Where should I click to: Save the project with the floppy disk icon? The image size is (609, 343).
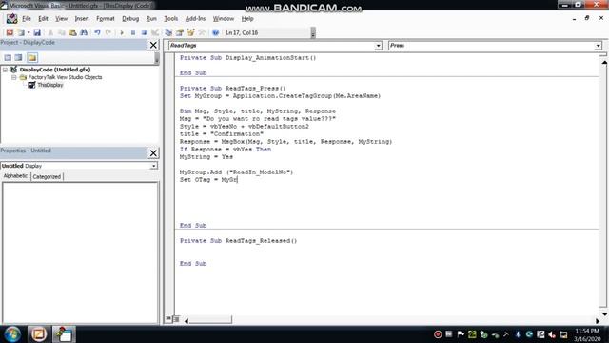click(37, 32)
